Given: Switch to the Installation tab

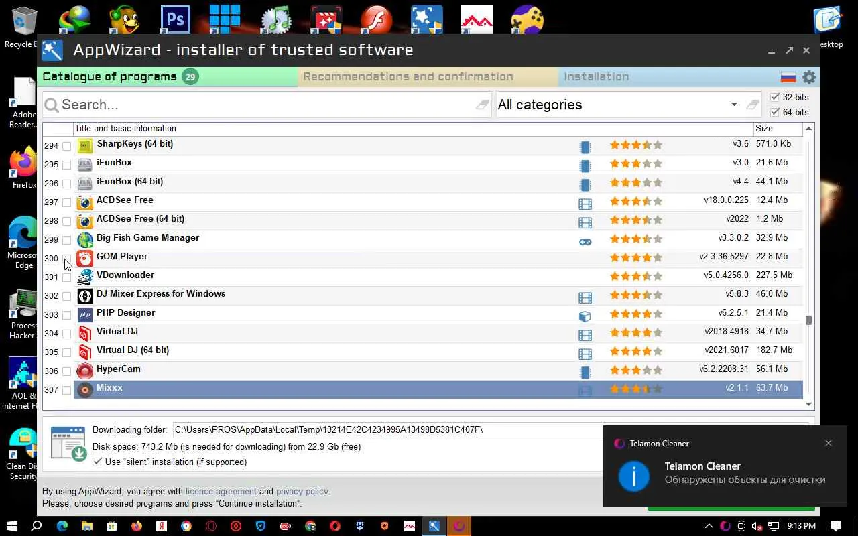Looking at the screenshot, I should tap(668, 77).
